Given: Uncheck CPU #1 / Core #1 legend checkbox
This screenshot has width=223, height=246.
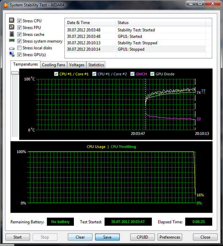Looking at the screenshot, I should [x=56, y=74].
